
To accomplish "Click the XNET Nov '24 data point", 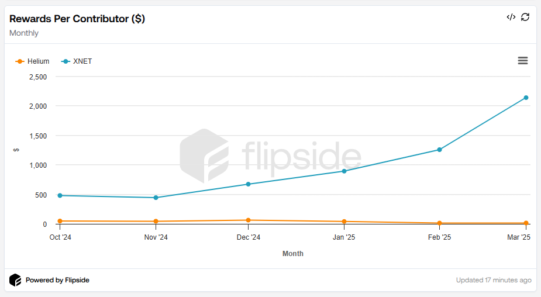I will (156, 198).
